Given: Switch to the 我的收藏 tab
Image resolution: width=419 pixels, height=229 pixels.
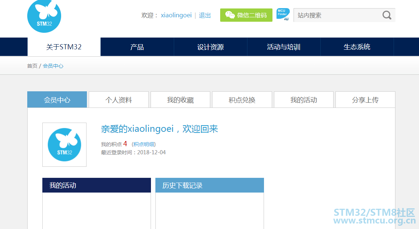Looking at the screenshot, I should point(180,100).
